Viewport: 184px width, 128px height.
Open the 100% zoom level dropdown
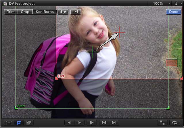[x=162, y=3]
